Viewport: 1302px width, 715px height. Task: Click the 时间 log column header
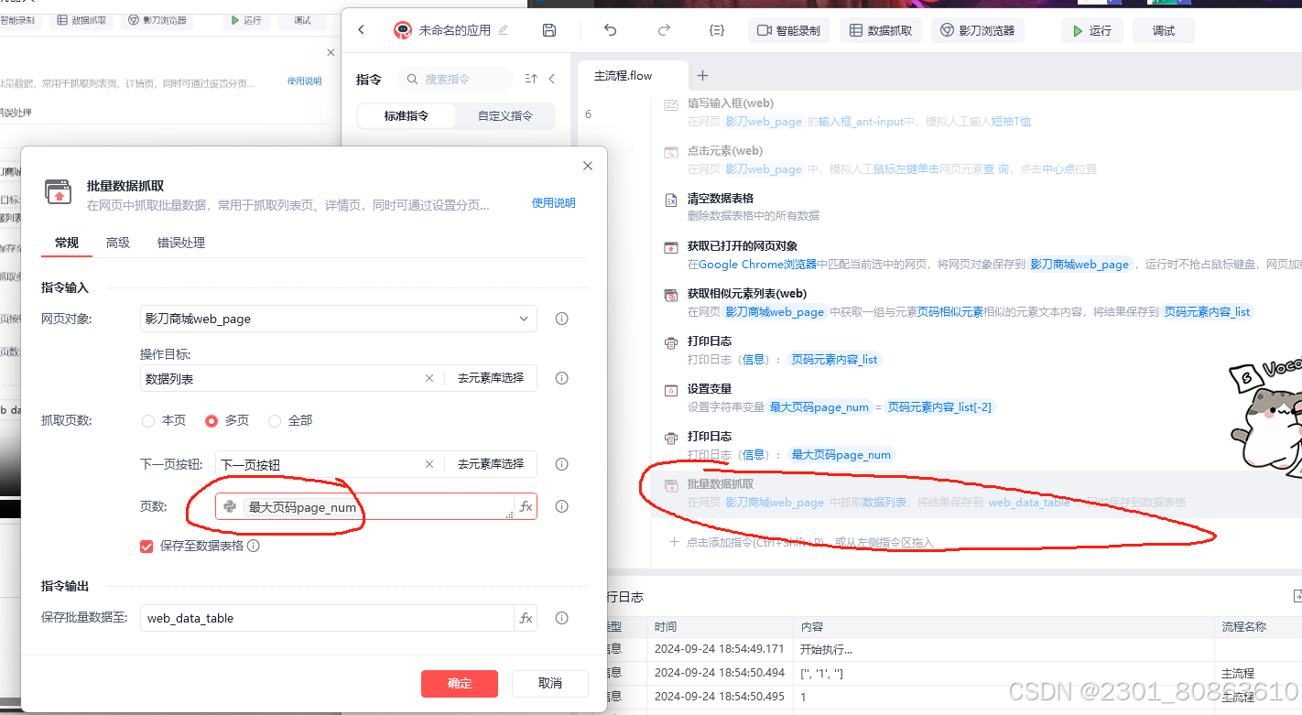pos(720,627)
